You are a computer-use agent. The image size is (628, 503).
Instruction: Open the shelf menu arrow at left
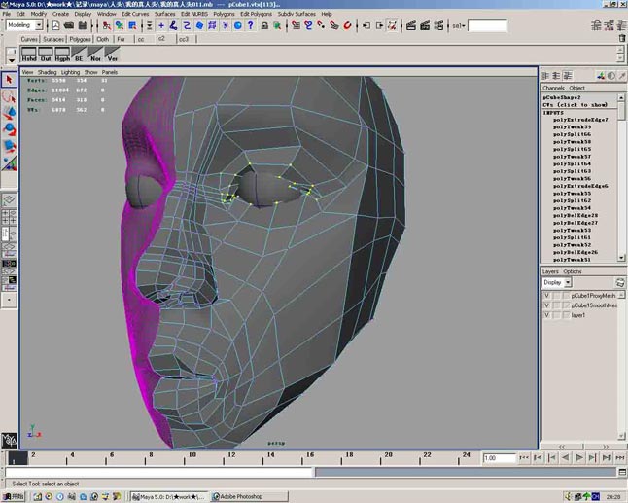click(x=12, y=60)
